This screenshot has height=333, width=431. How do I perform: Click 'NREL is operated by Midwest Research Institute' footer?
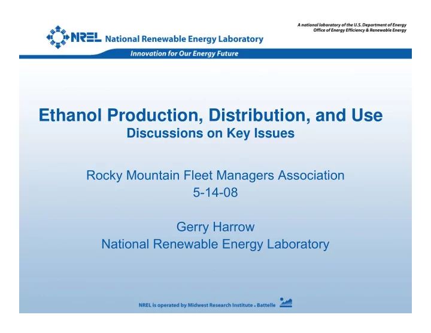tap(196, 305)
